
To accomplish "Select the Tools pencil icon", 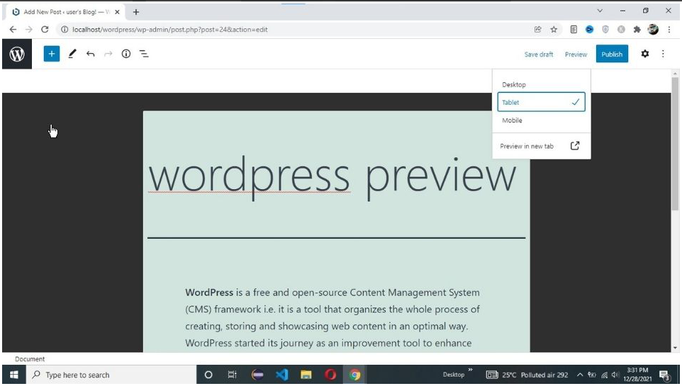I will pyautogui.click(x=72, y=54).
